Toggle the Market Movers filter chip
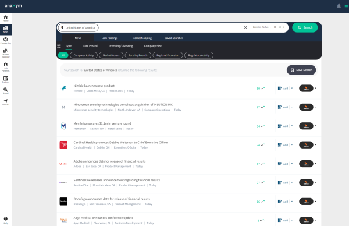The width and height of the screenshot is (349, 226). [111, 55]
